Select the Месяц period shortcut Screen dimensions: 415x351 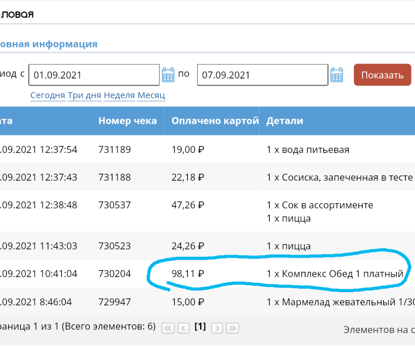click(x=152, y=95)
